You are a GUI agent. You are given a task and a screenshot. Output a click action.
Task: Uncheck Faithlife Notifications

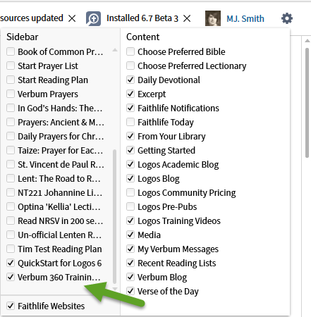coord(130,108)
